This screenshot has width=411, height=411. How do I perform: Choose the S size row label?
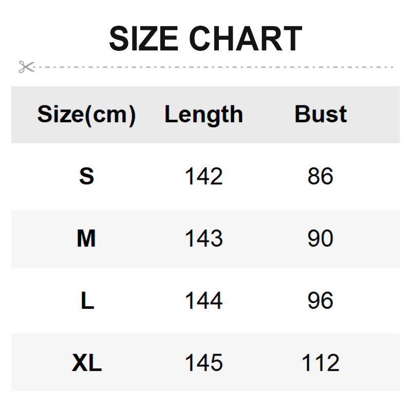(x=87, y=177)
